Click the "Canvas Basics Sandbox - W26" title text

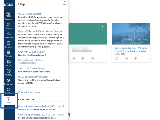click(130, 51)
